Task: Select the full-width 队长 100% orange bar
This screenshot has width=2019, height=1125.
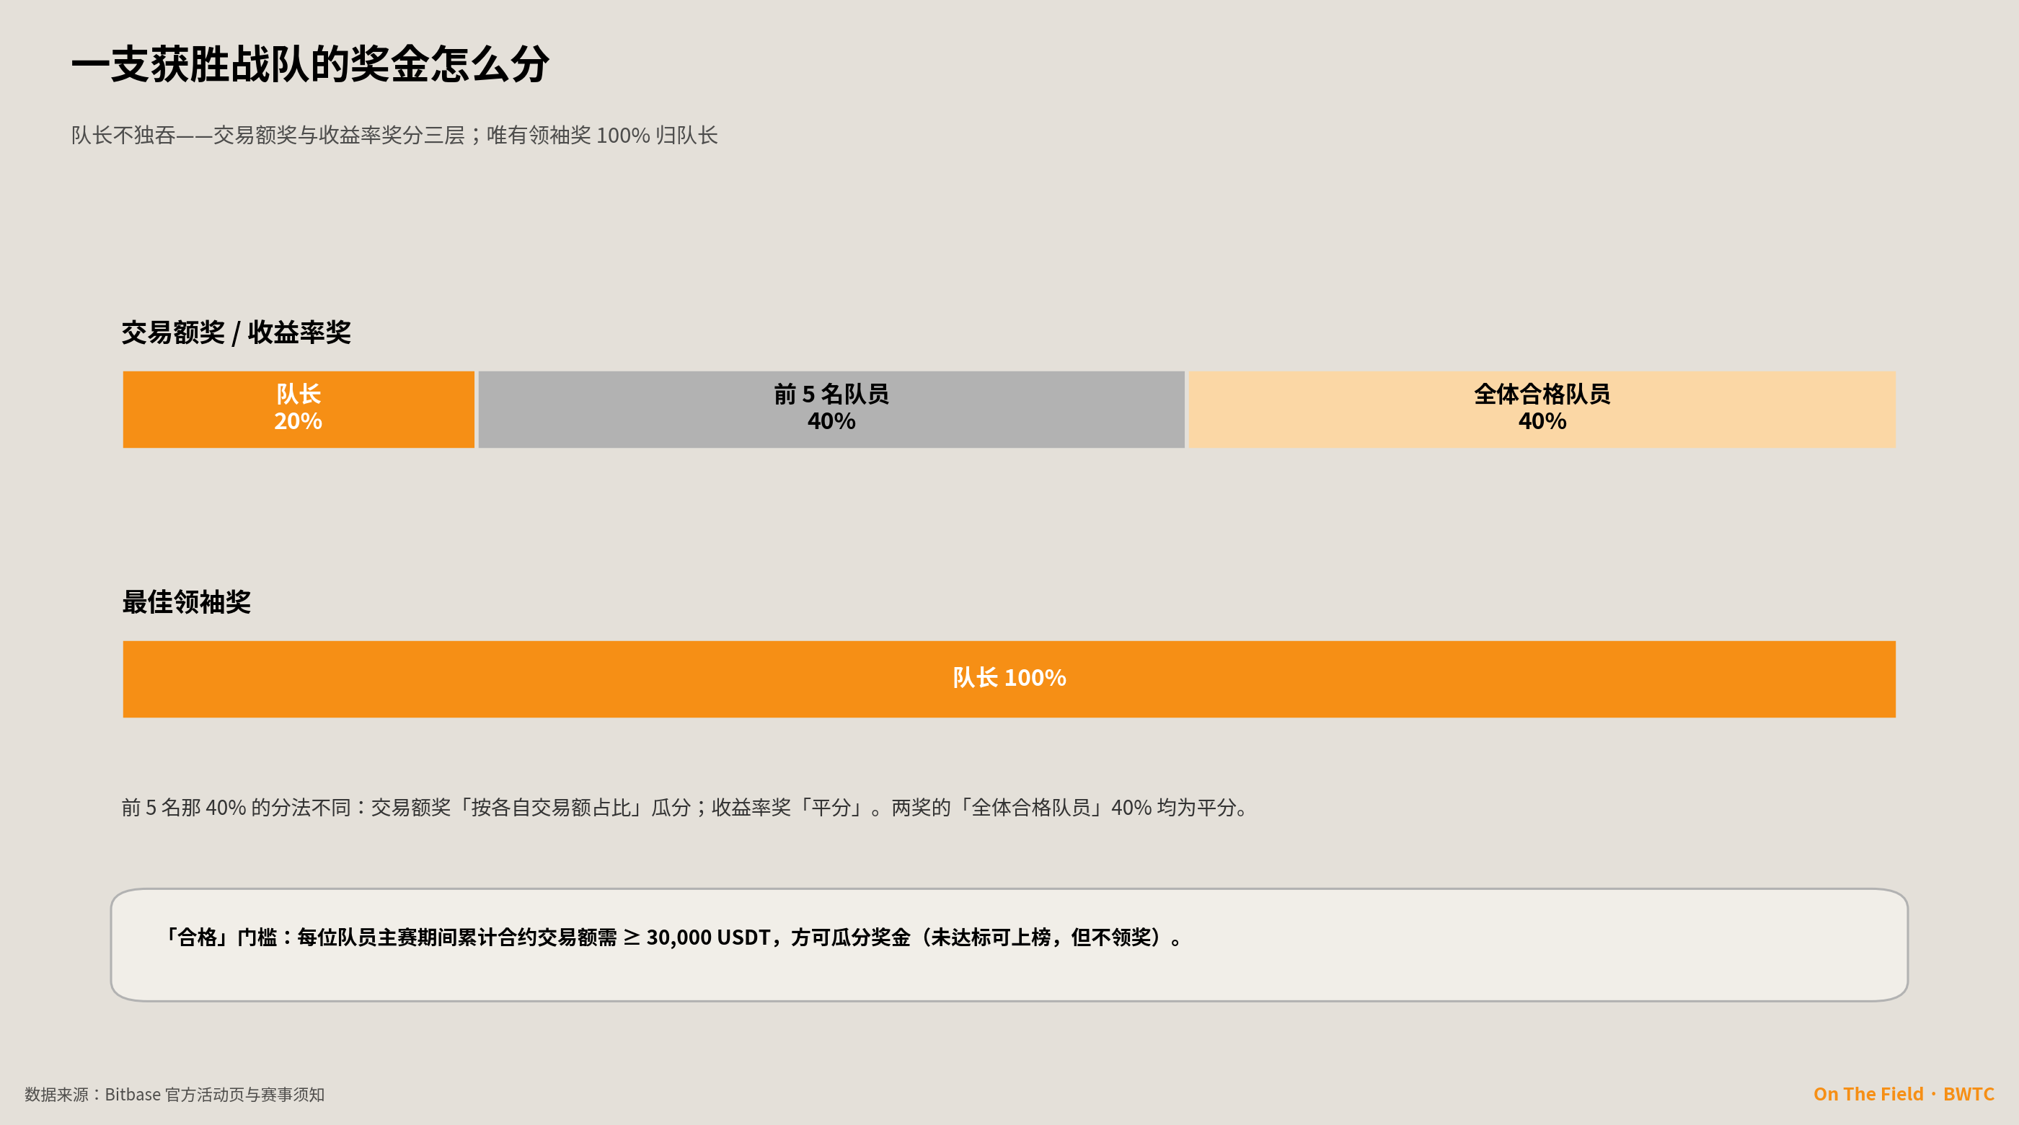Action: click(x=1009, y=679)
